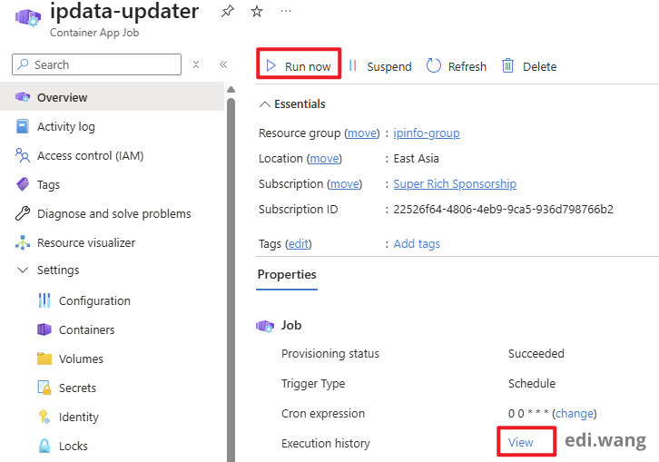The height and width of the screenshot is (462, 659).
Task: View the execution history
Action: click(x=521, y=442)
